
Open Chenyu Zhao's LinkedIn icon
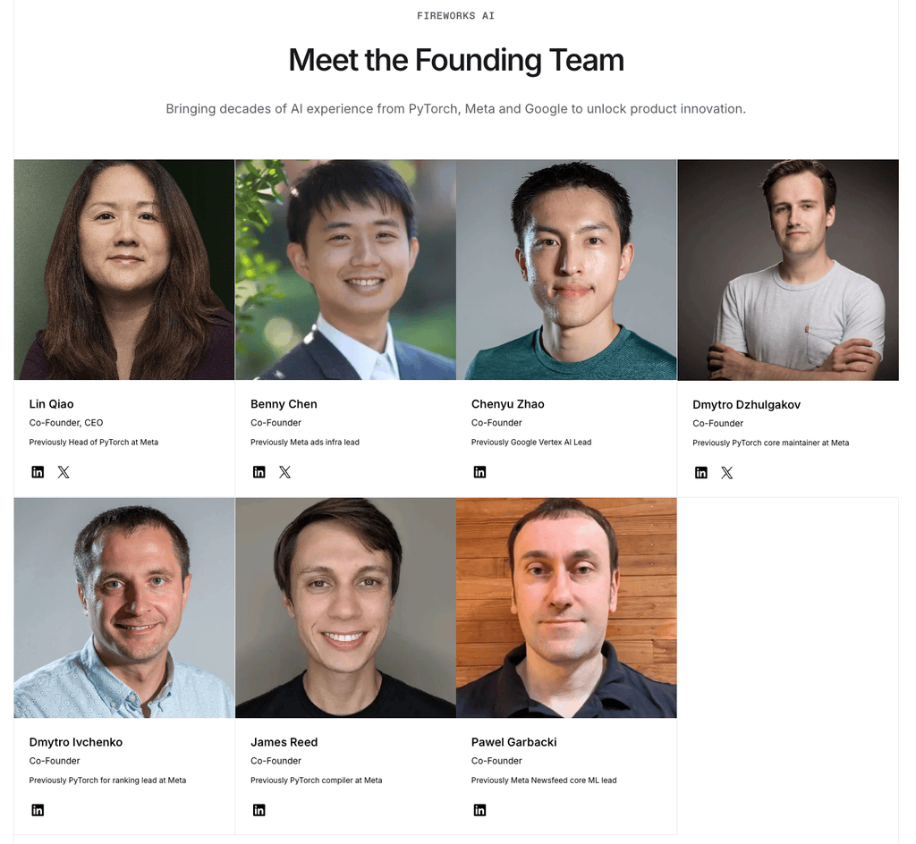click(479, 472)
